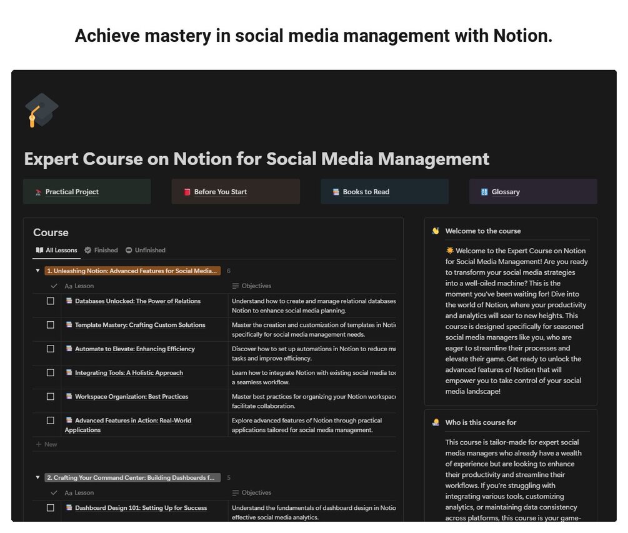Click the Glossary alphabet icon
This screenshot has height=533, width=628.
[485, 192]
